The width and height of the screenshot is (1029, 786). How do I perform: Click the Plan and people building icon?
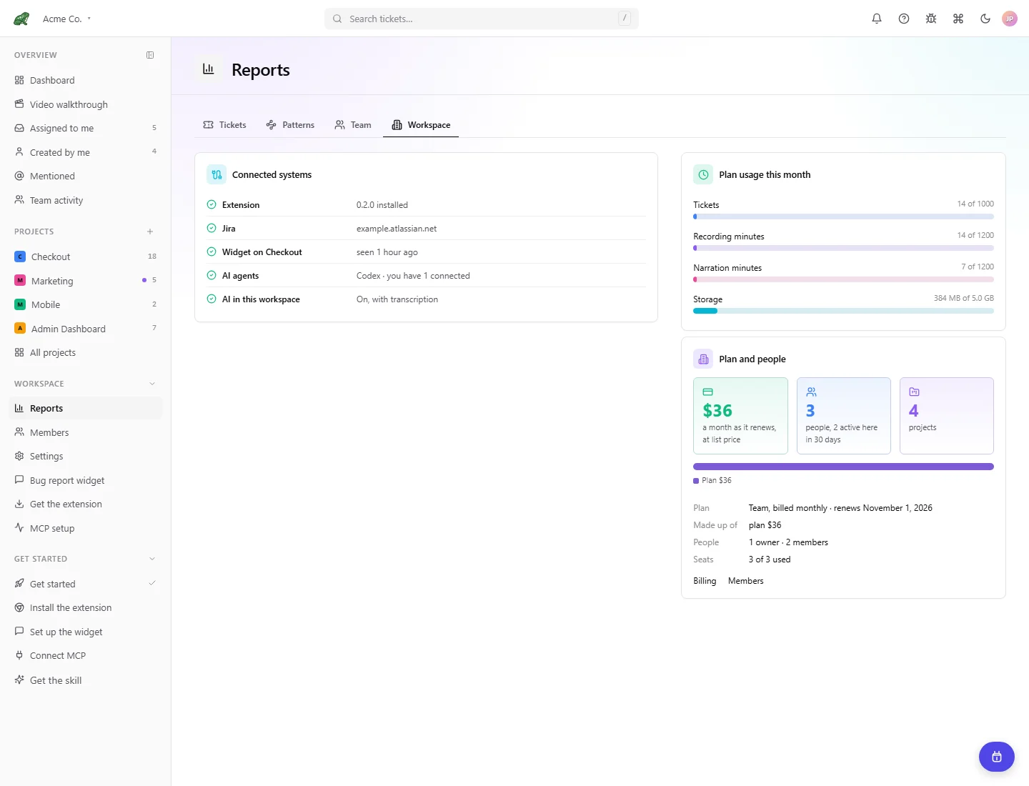pyautogui.click(x=703, y=359)
